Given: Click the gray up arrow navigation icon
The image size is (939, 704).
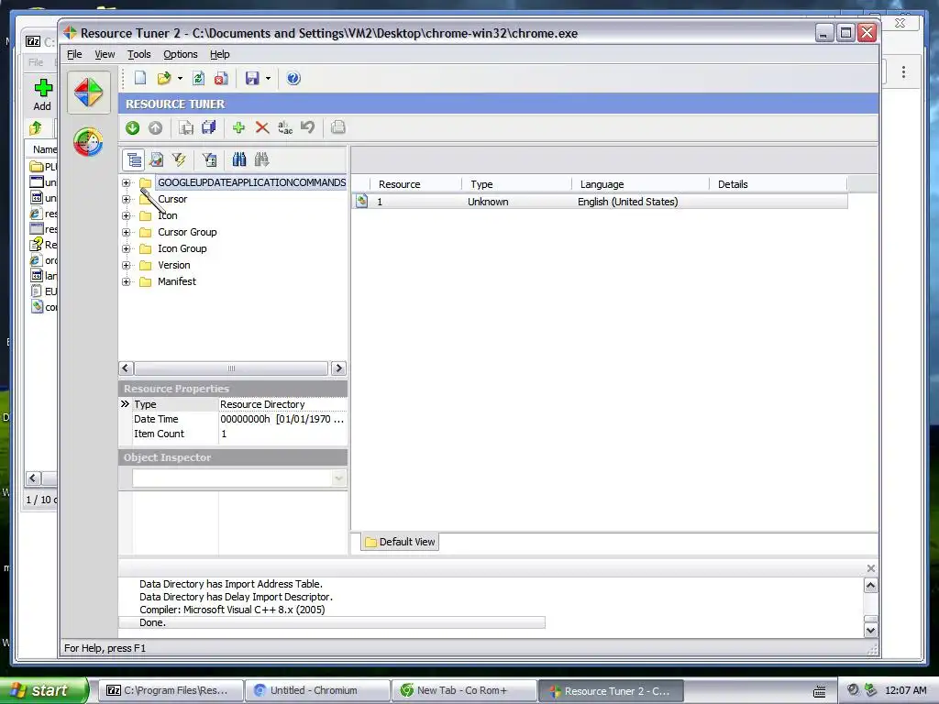Looking at the screenshot, I should point(155,127).
